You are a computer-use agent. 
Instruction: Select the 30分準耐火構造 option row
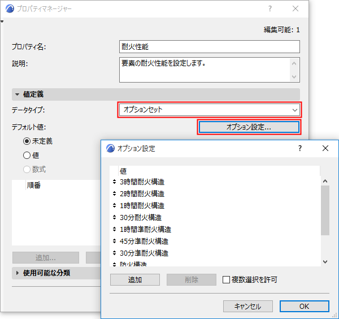coord(215,253)
